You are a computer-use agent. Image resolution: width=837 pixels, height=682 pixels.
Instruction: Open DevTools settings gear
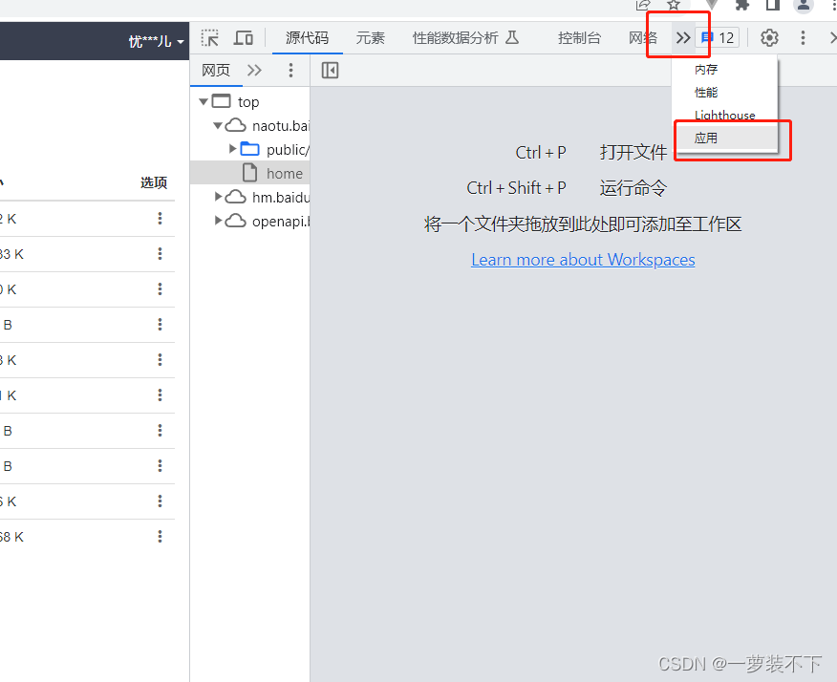click(x=769, y=38)
